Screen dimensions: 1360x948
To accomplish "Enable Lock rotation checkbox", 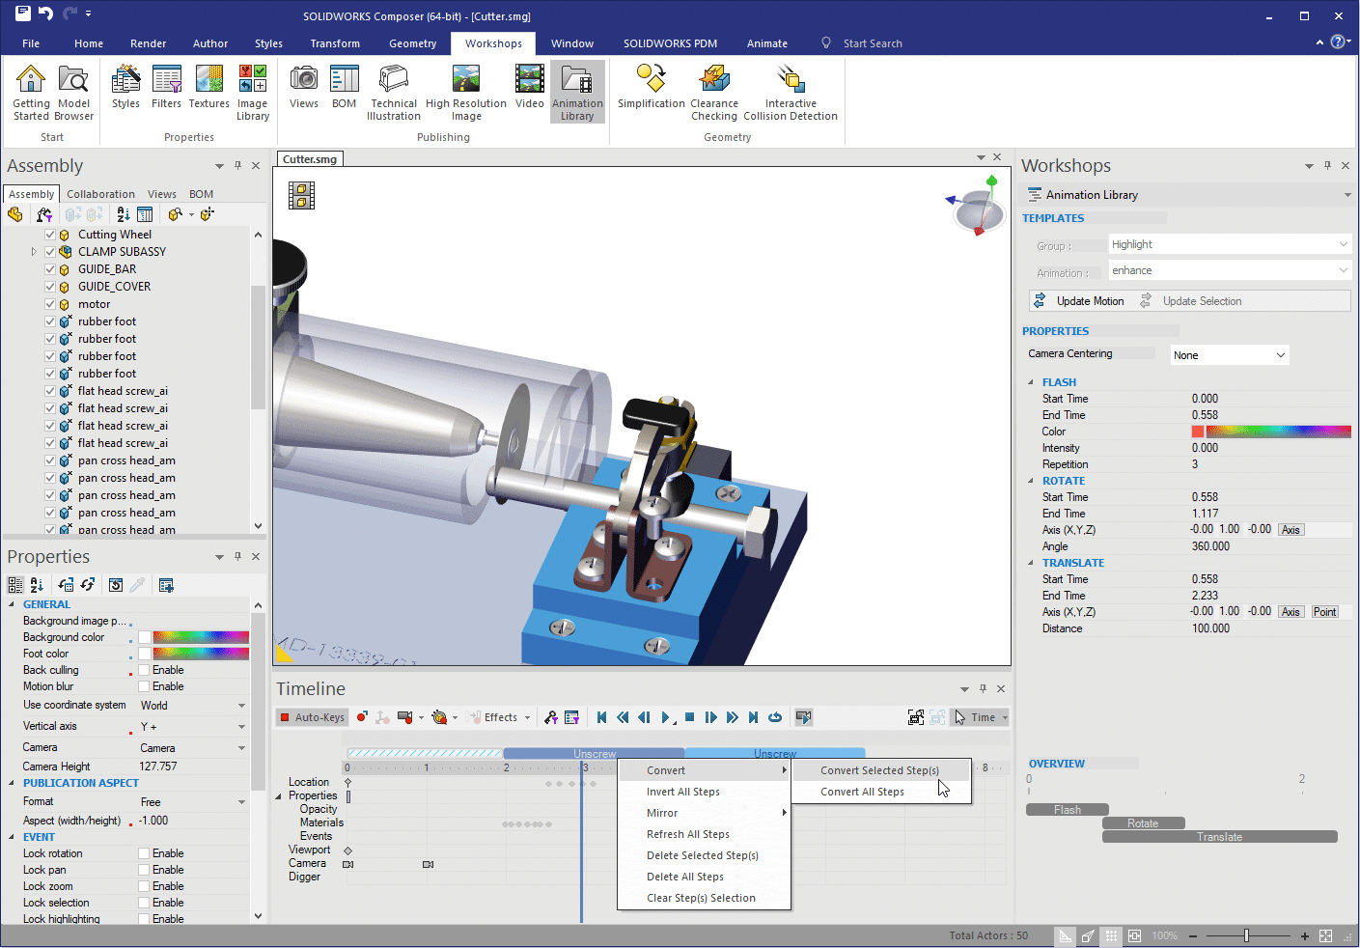I will [x=144, y=853].
